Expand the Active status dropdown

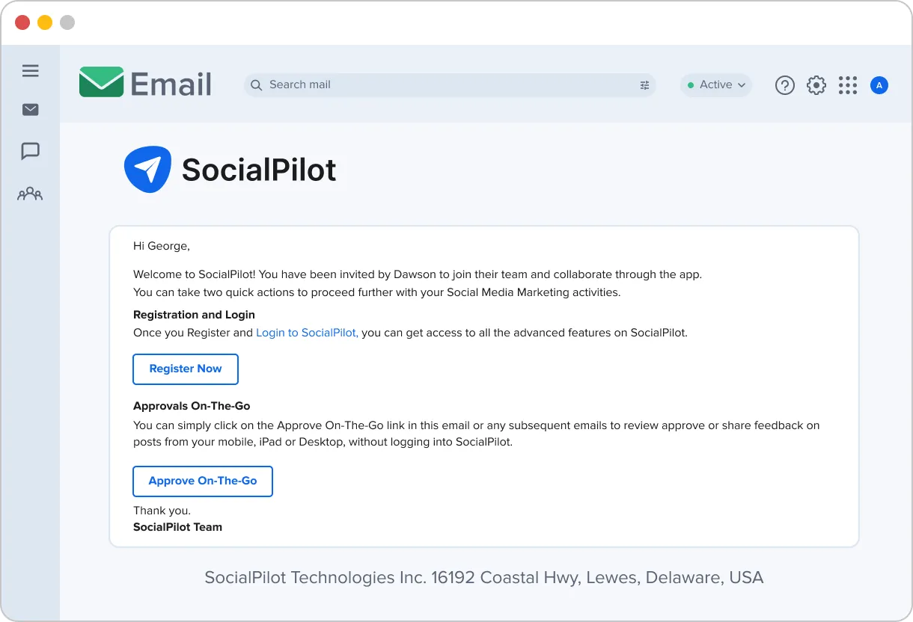tap(716, 85)
